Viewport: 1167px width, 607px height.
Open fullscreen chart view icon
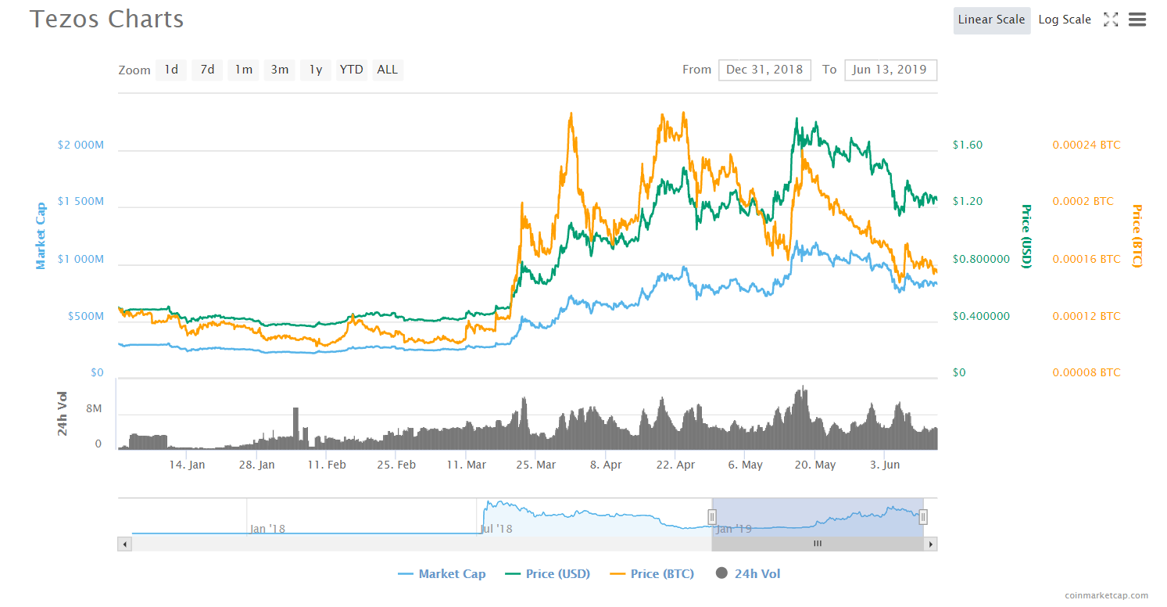tap(1110, 20)
